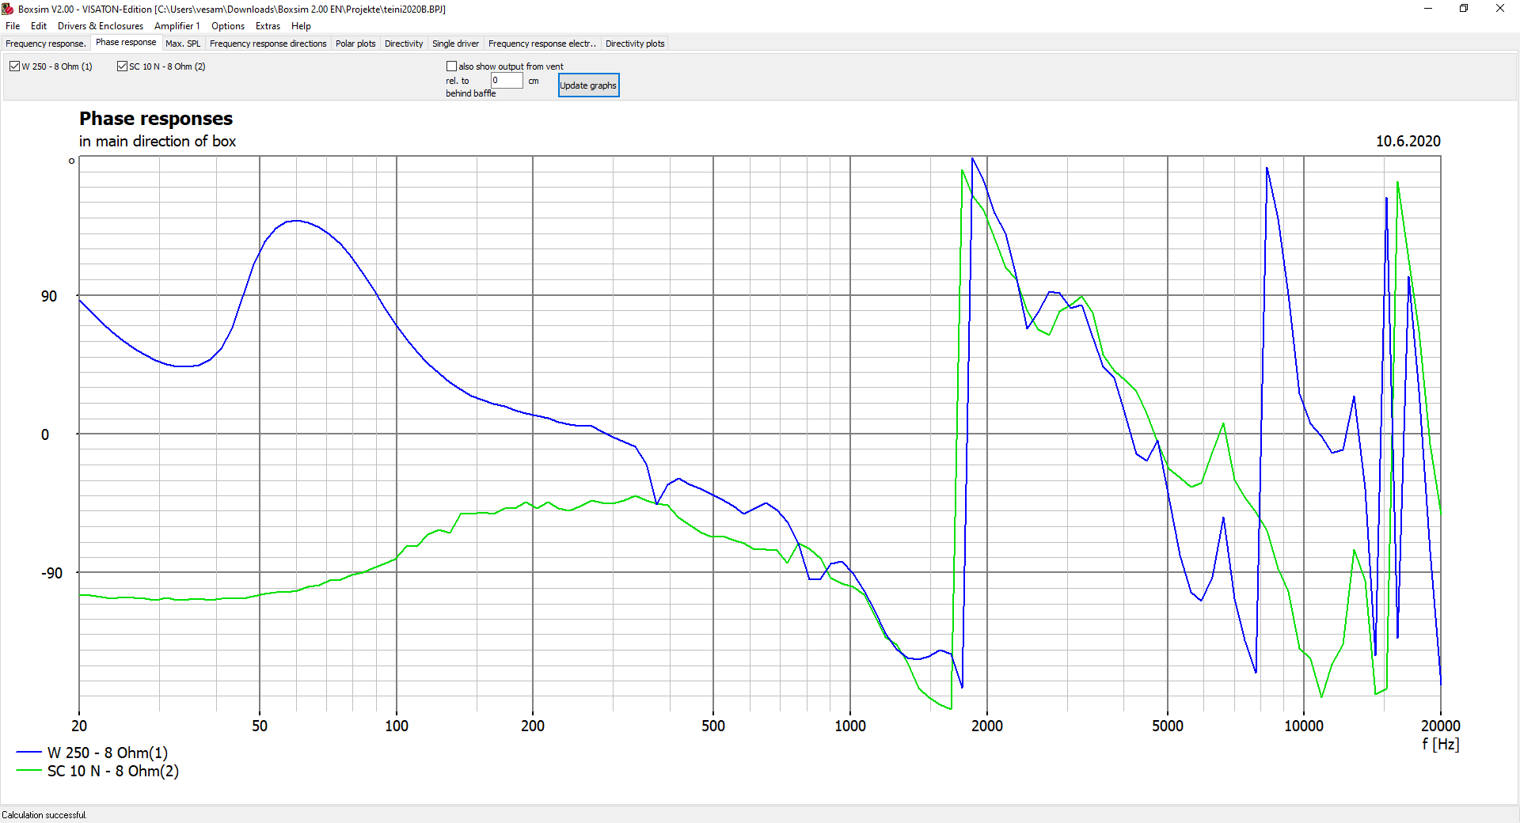
Task: Switch to Polar plots tab
Action: [355, 44]
